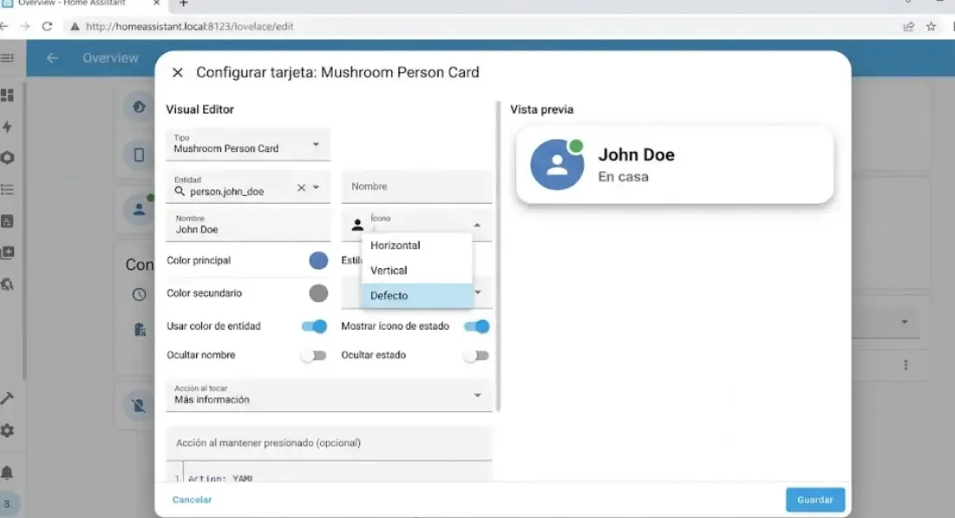Enable the Ocultar nombre toggle

coord(313,355)
